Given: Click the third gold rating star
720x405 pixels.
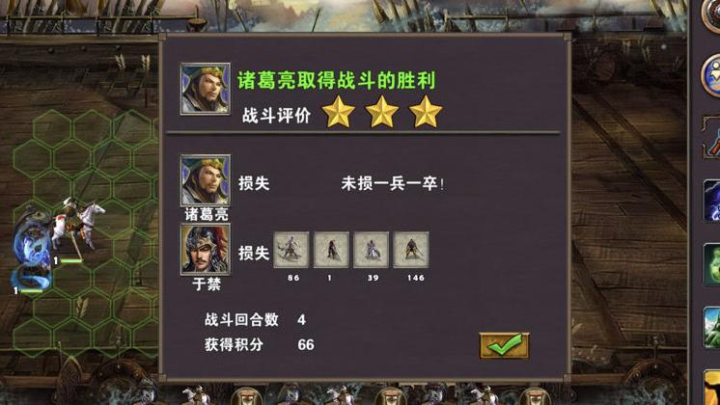Looking at the screenshot, I should [x=426, y=112].
